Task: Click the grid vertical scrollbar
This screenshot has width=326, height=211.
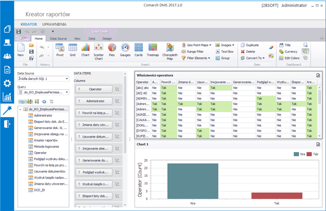Action: pyautogui.click(x=319, y=97)
